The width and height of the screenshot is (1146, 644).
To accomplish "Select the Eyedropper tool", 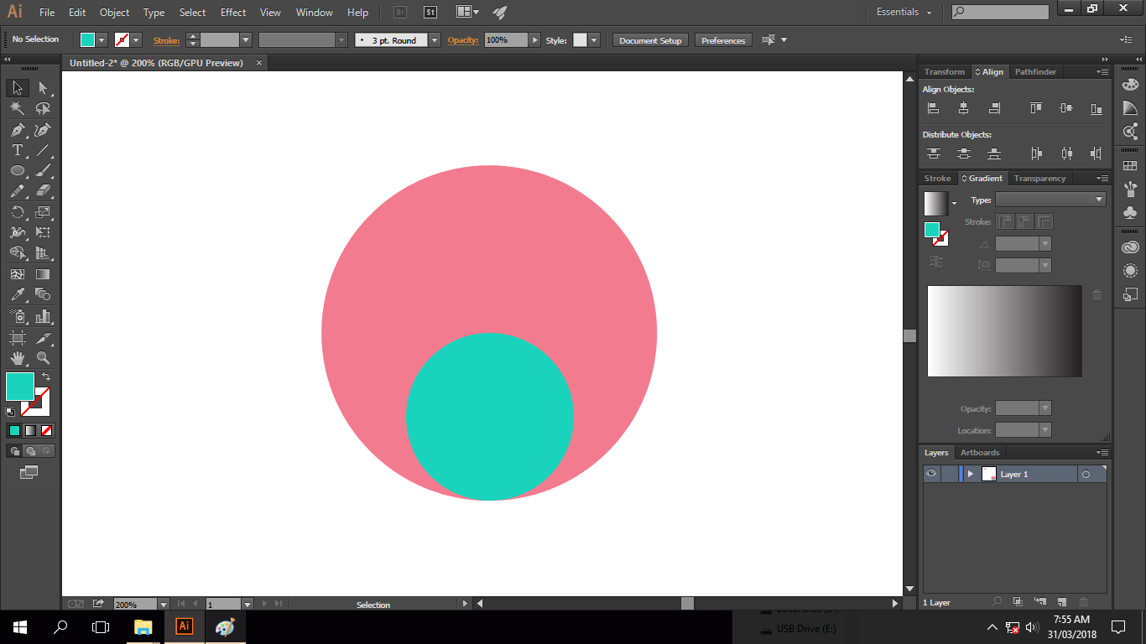I will pos(17,294).
